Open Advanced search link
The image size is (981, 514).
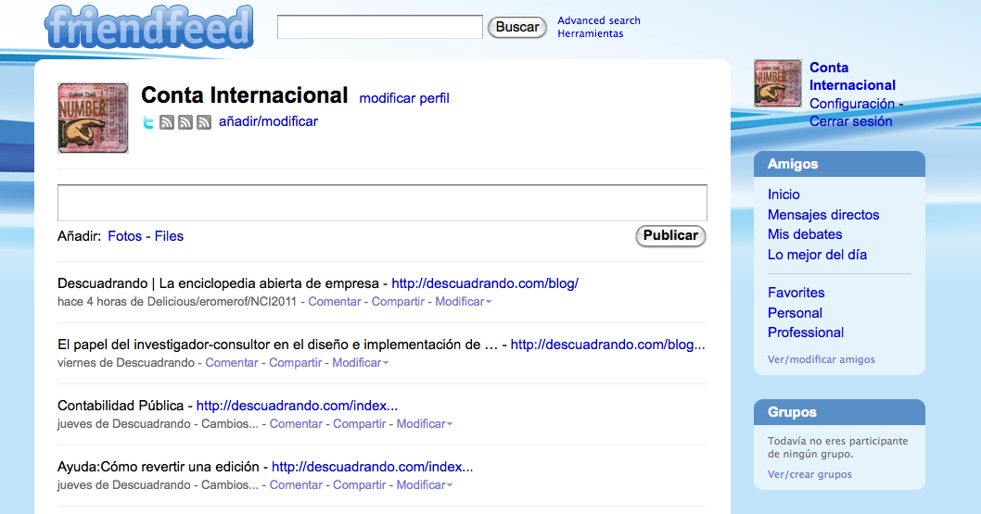pos(599,20)
